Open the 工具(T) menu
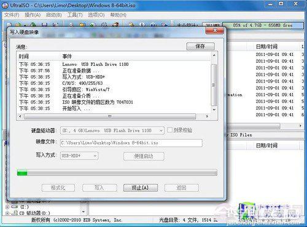The width and height of the screenshot is (307, 227). 75,15
